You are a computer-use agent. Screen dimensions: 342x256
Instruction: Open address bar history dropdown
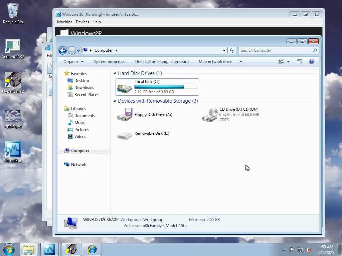224,51
